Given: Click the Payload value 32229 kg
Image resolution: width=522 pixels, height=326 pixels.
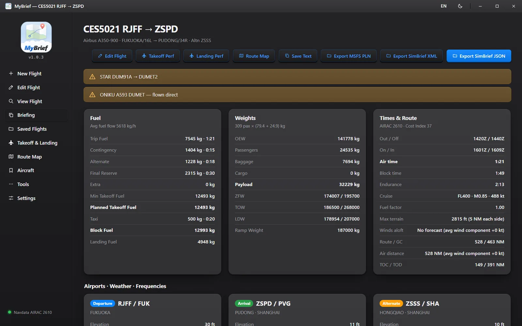Looking at the screenshot, I should click(x=349, y=185).
